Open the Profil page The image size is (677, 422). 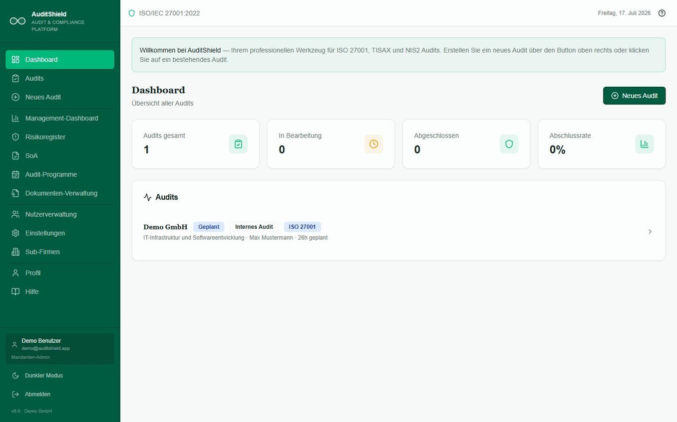click(x=60, y=273)
